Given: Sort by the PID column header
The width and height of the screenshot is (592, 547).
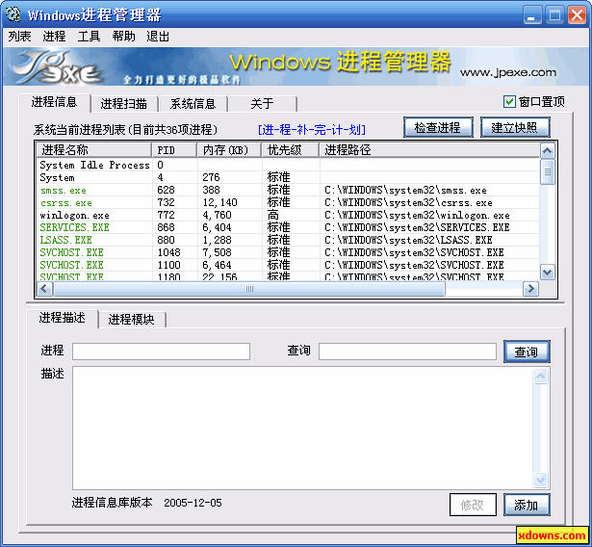Looking at the screenshot, I should click(174, 150).
